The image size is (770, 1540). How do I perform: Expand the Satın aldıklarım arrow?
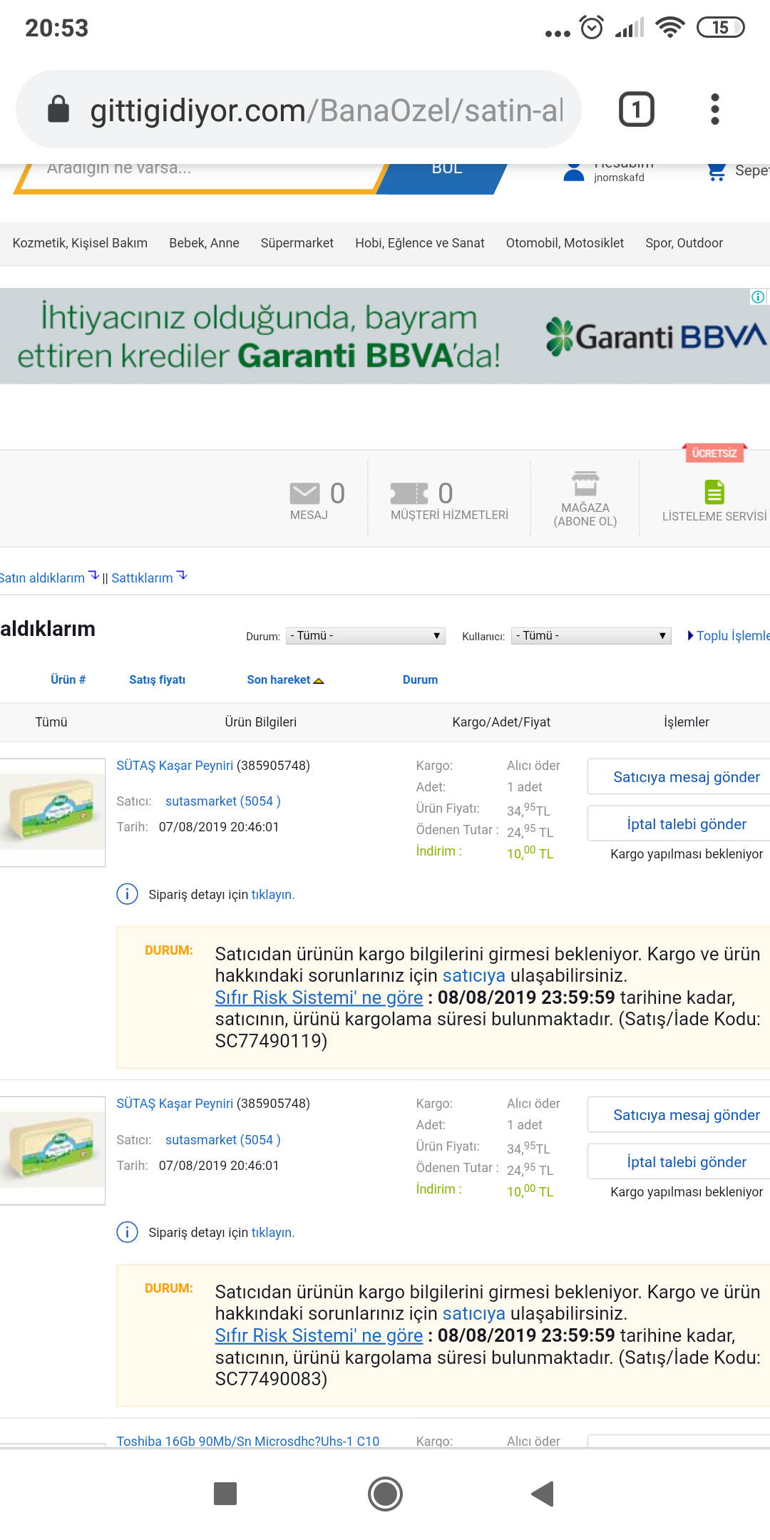(x=93, y=575)
